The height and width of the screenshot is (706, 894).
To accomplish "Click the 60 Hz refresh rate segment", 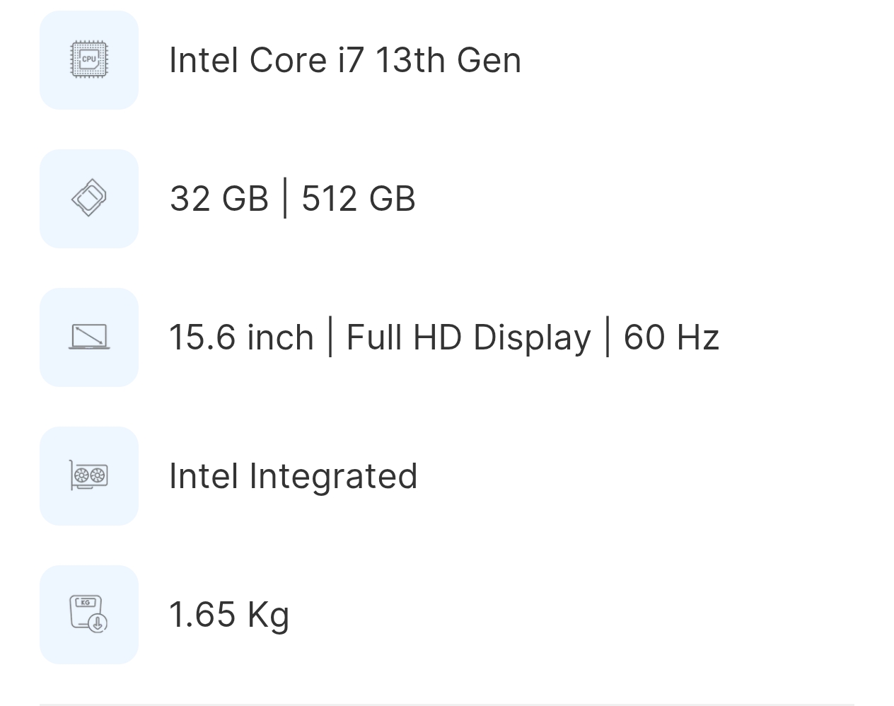I will click(x=670, y=337).
